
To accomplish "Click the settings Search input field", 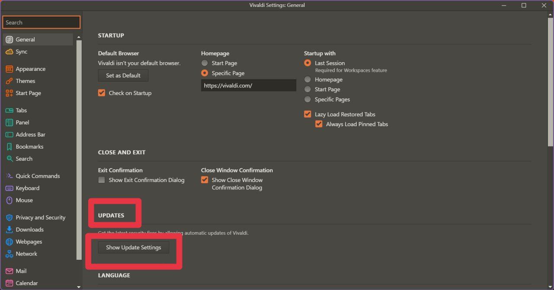I will click(x=42, y=22).
